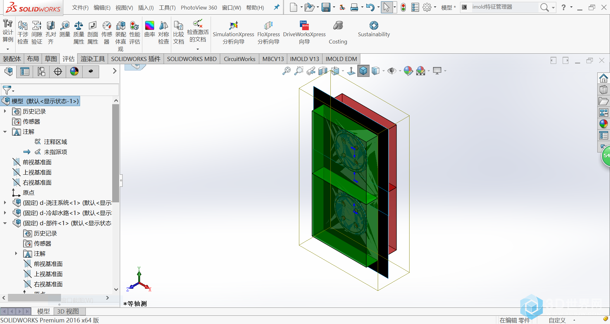610x324 pixels.
Task: Switch to the IMOLD V13 tab
Action: pyautogui.click(x=304, y=59)
